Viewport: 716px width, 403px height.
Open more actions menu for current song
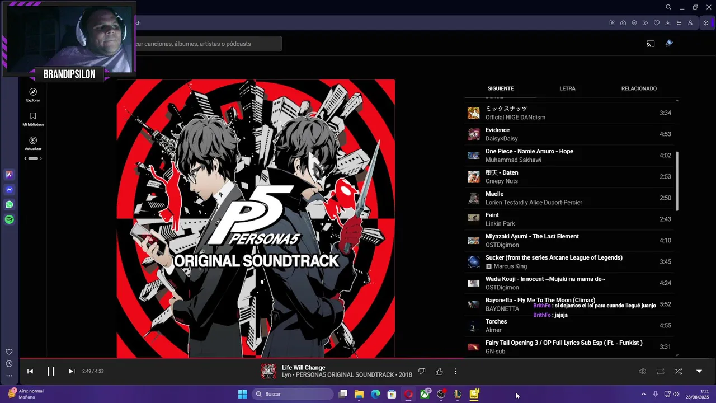(x=456, y=371)
